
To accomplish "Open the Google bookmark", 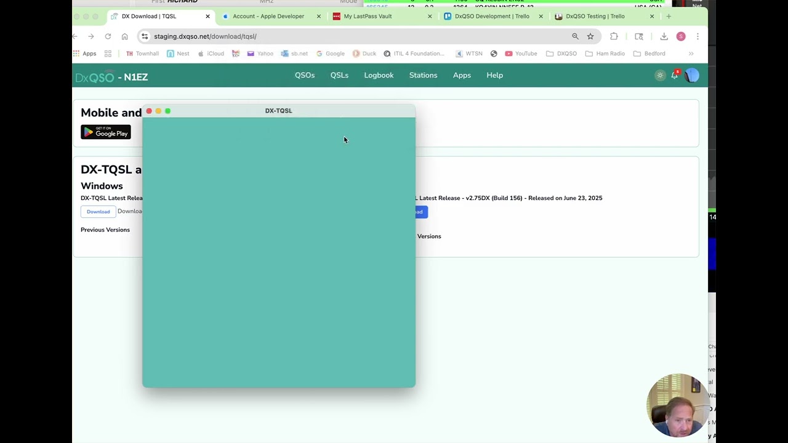I will pyautogui.click(x=330, y=54).
